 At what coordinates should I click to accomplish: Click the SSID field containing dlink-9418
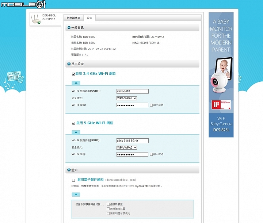click(132, 91)
